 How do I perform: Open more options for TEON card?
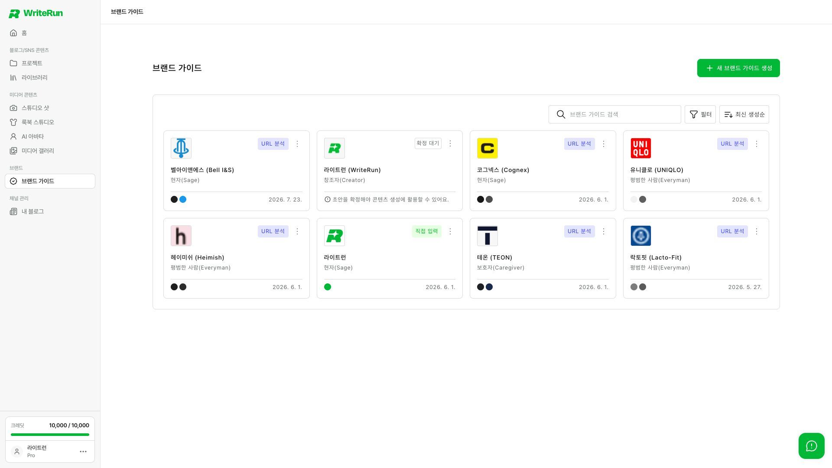tap(604, 231)
